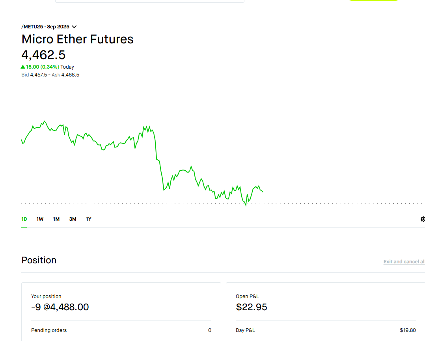Click the 15.00 (0.34%) daily change text
The image size is (425, 341).
43,67
